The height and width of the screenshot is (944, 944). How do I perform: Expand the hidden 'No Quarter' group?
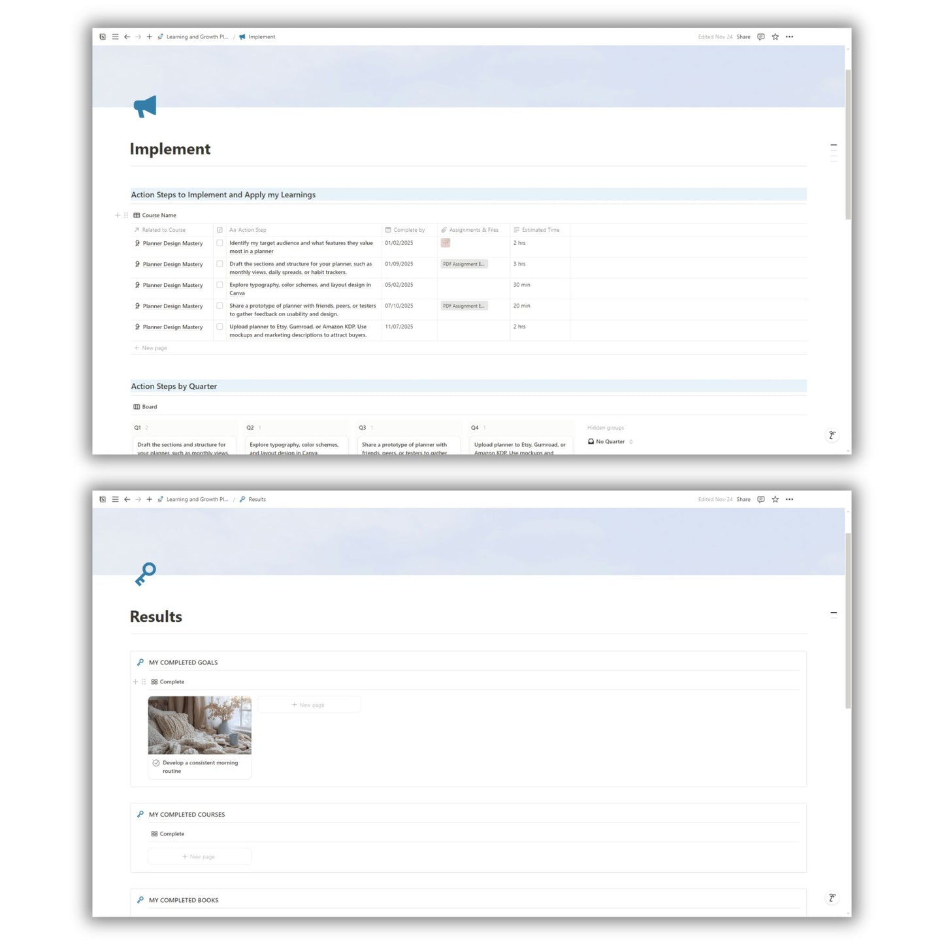610,442
